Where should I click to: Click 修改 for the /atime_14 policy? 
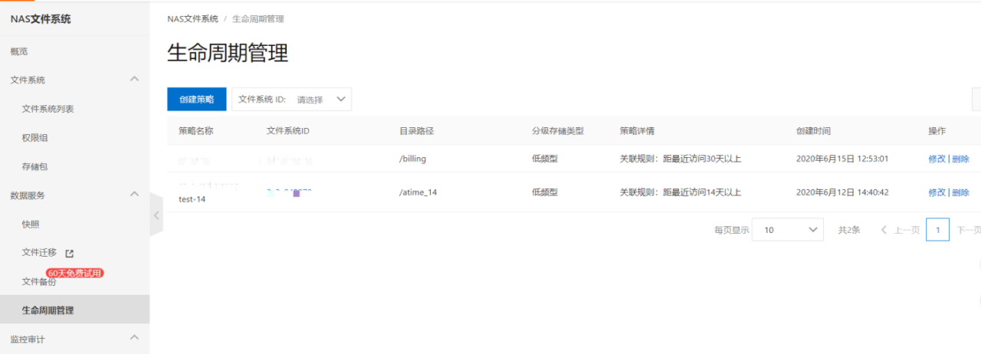pos(937,192)
